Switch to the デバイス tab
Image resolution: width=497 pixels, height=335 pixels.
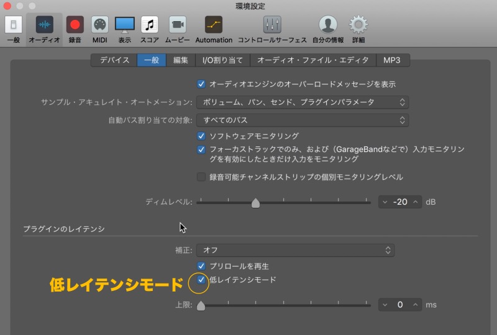coord(114,60)
